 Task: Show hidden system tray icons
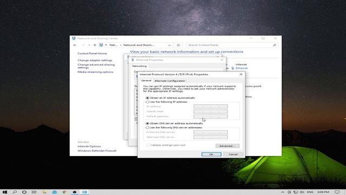pyautogui.click(x=283, y=192)
